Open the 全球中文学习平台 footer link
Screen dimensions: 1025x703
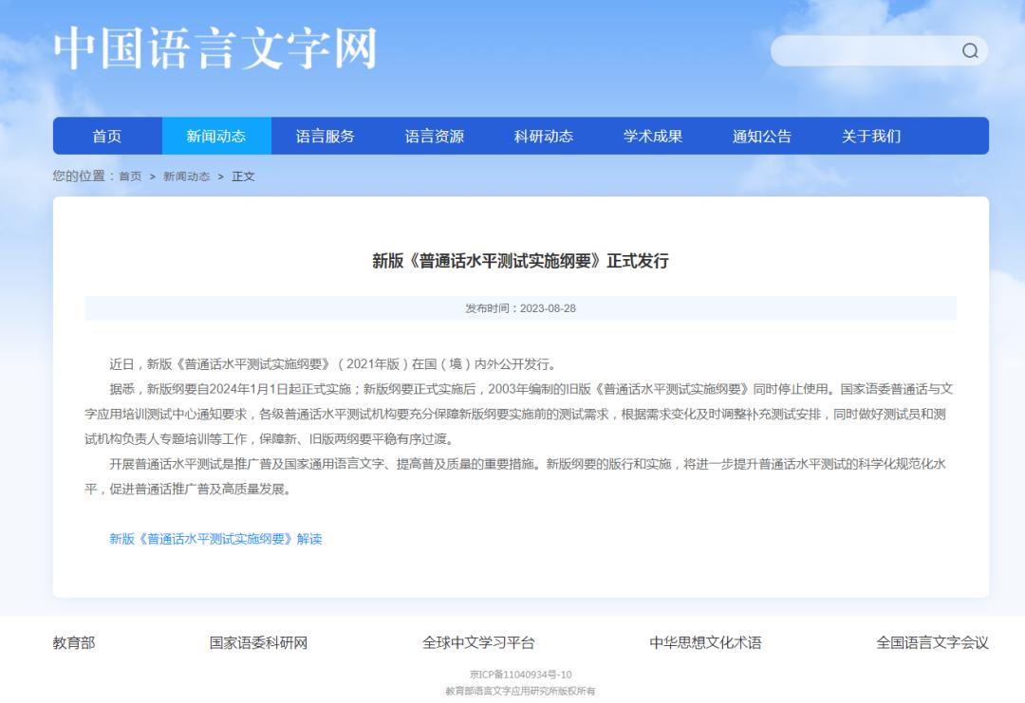(x=478, y=643)
